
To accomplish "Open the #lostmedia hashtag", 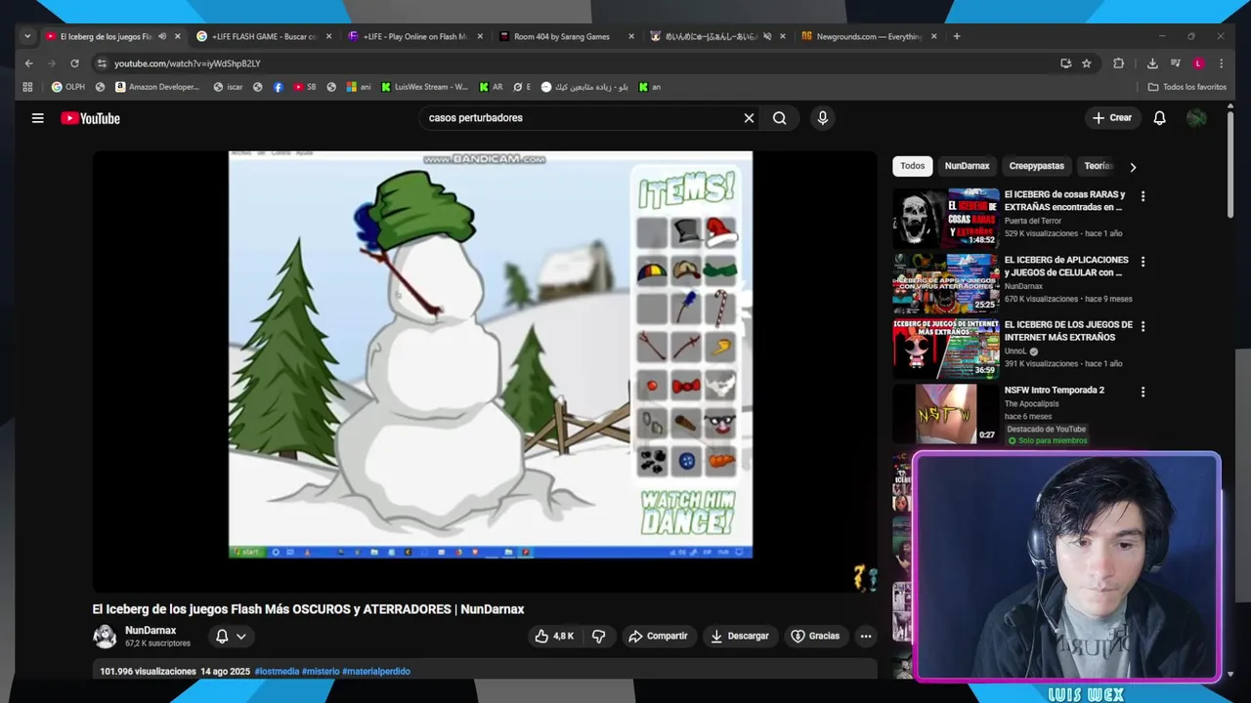I will point(277,672).
